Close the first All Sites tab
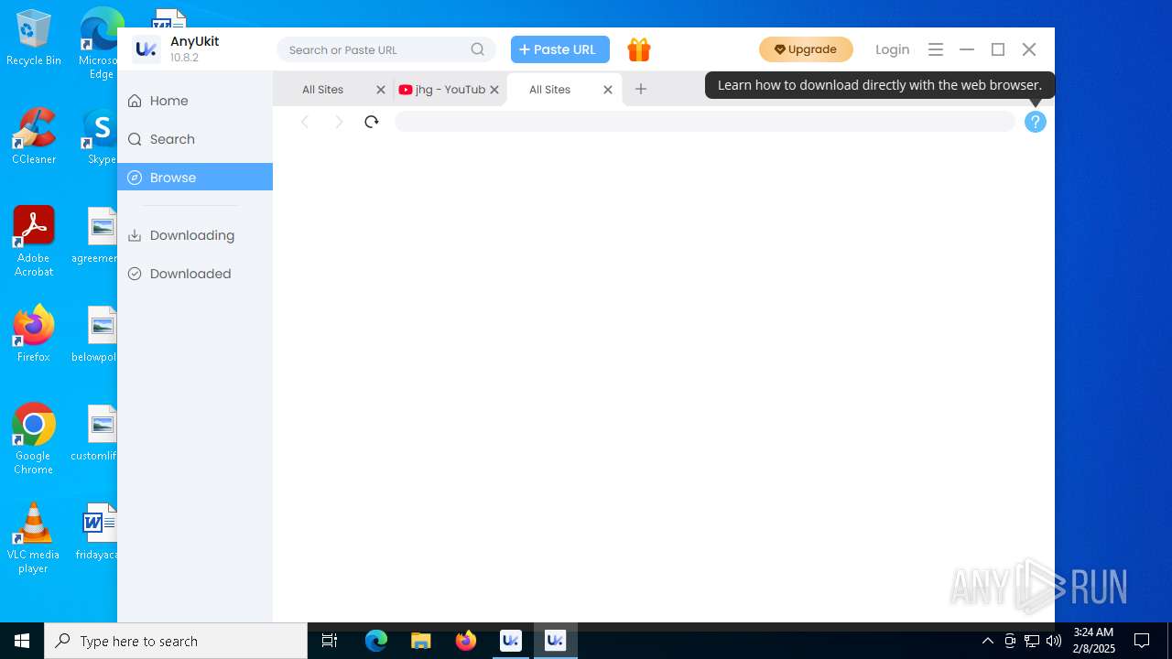 point(381,90)
